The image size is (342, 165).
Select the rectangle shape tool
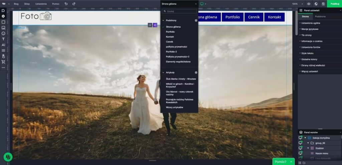[x=3, y=22]
